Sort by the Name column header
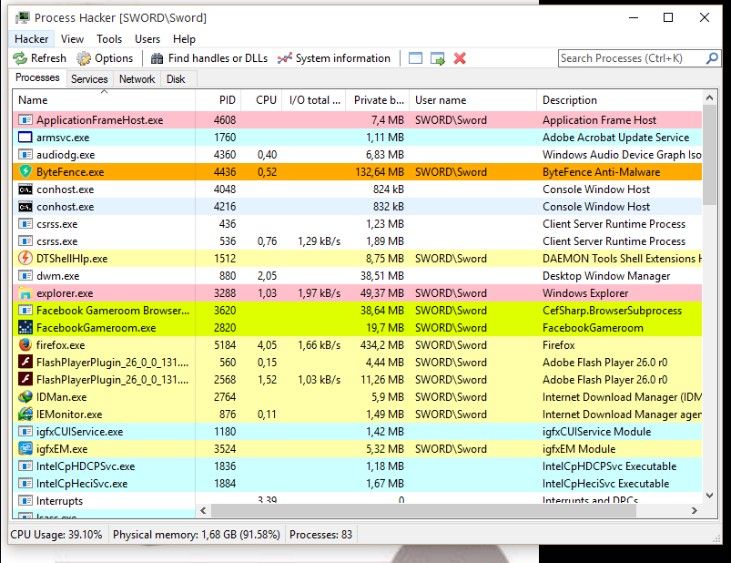The width and height of the screenshot is (731, 563). pyautogui.click(x=104, y=100)
